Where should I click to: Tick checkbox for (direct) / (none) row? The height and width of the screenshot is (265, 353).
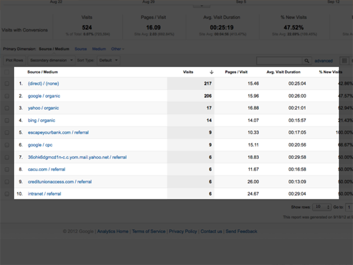pyautogui.click(x=7, y=84)
